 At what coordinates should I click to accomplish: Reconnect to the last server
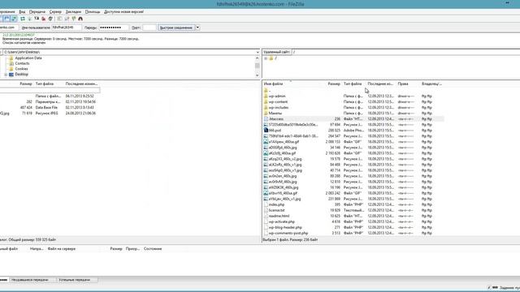point(50,19)
